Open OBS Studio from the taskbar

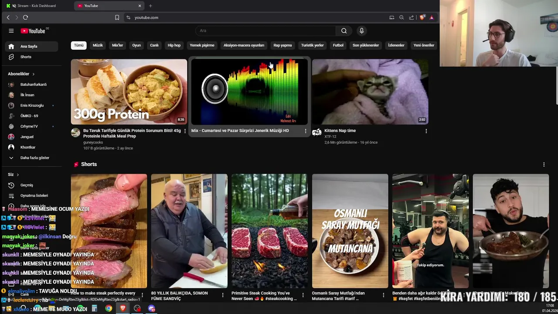[x=137, y=308]
